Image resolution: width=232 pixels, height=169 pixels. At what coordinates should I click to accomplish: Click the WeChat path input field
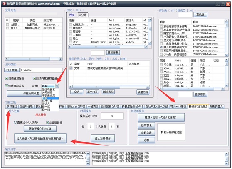tap(42, 70)
